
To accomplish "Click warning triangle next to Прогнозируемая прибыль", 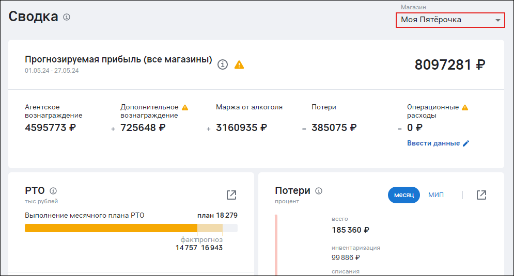I will 239,64.
